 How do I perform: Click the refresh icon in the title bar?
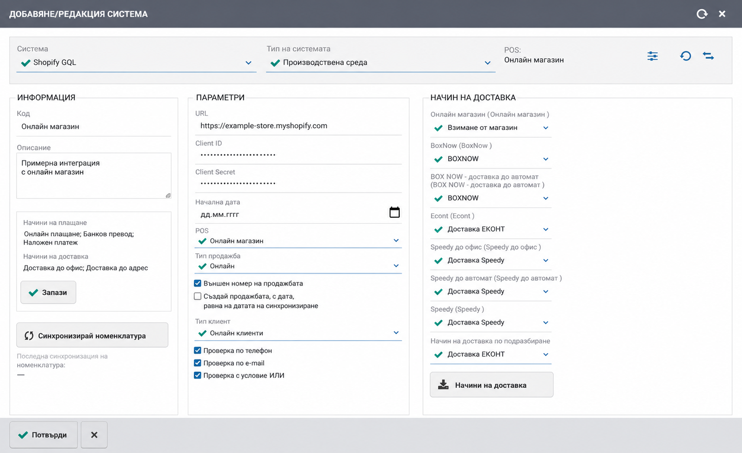702,14
